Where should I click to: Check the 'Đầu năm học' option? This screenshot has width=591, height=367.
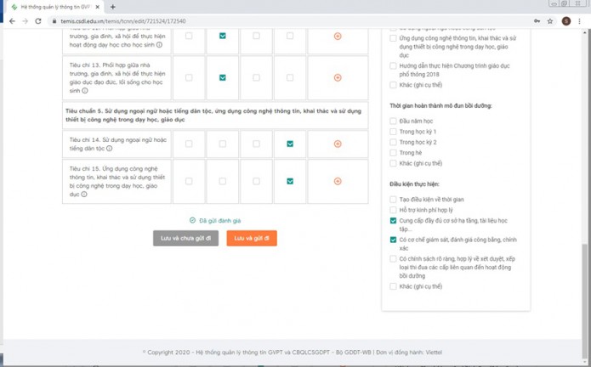point(394,121)
